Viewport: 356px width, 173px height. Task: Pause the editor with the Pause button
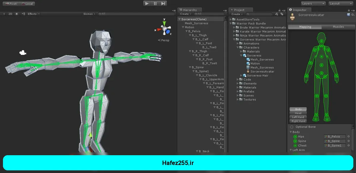coord(155,4)
